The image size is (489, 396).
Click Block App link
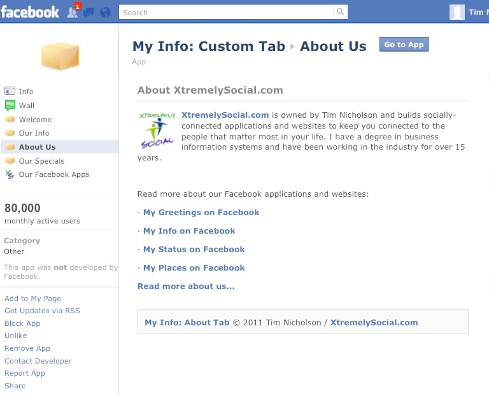pyautogui.click(x=22, y=323)
